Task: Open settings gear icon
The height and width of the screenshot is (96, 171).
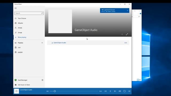Action: (42, 80)
